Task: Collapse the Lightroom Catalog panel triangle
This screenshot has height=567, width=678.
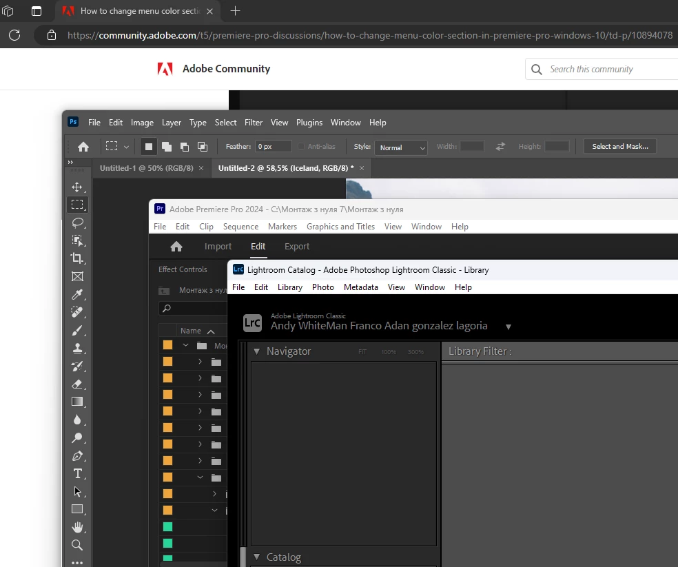Action: click(256, 557)
